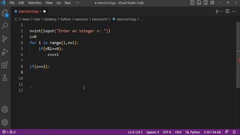Show more menu bar items ellipsis
The width and height of the screenshot is (240, 135).
tap(78, 3)
